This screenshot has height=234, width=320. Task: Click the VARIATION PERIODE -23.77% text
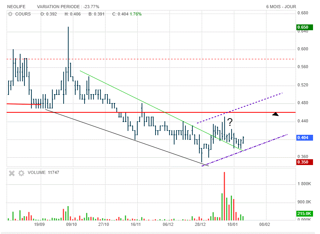[68, 7]
